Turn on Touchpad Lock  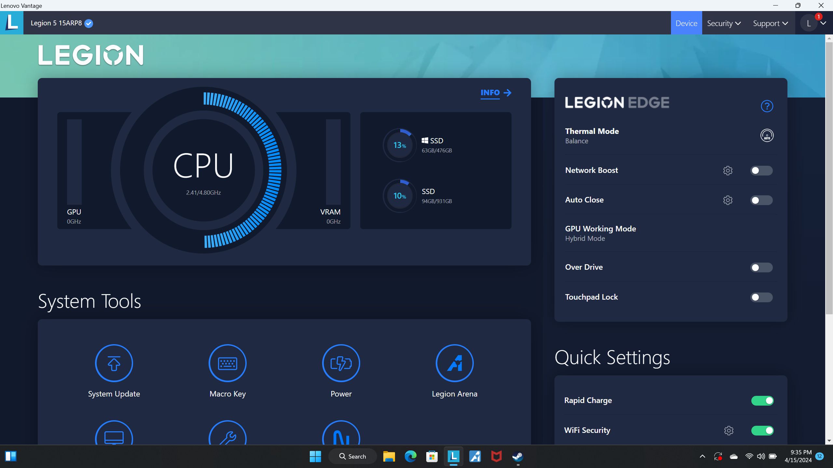point(761,297)
